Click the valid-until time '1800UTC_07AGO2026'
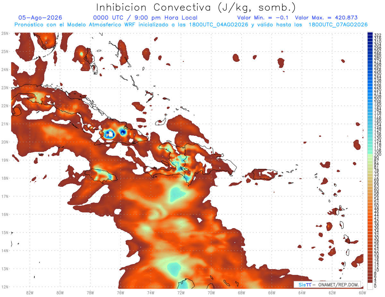The width and height of the screenshot is (385, 297). tap(338, 25)
